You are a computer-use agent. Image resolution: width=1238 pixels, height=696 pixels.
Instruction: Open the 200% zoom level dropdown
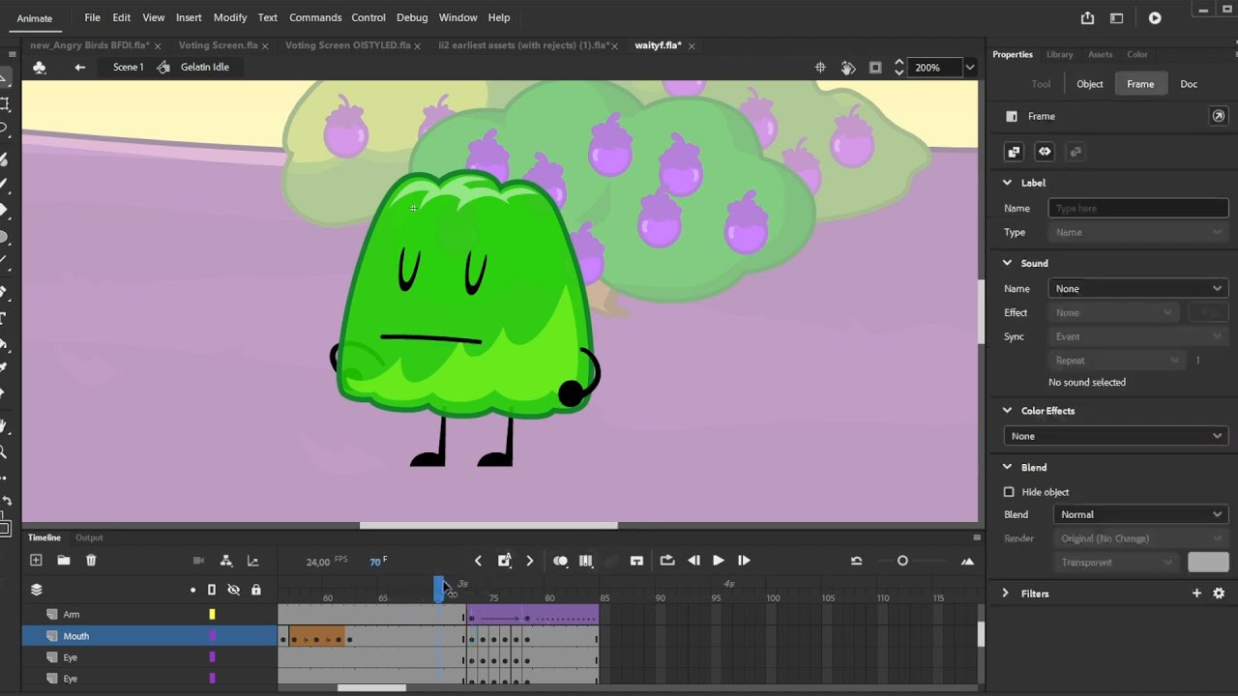[970, 68]
